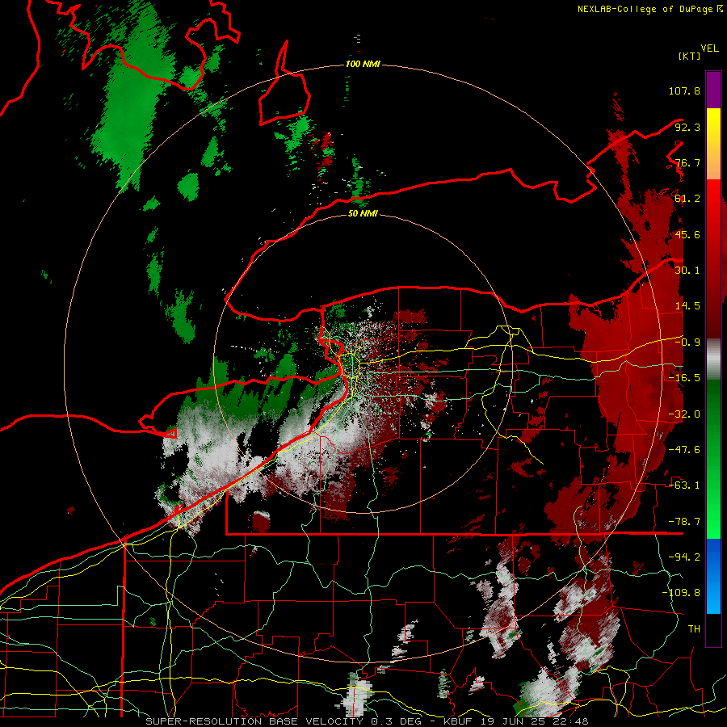Pick the purple segment of the color bar
Viewport: 727px width, 727px height.
tap(713, 90)
